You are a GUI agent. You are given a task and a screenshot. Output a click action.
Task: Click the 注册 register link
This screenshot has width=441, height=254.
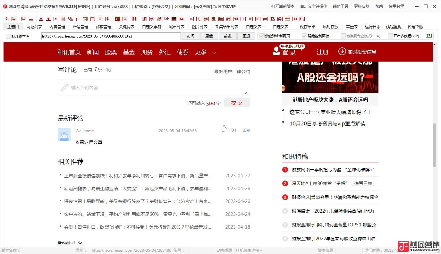point(322,52)
